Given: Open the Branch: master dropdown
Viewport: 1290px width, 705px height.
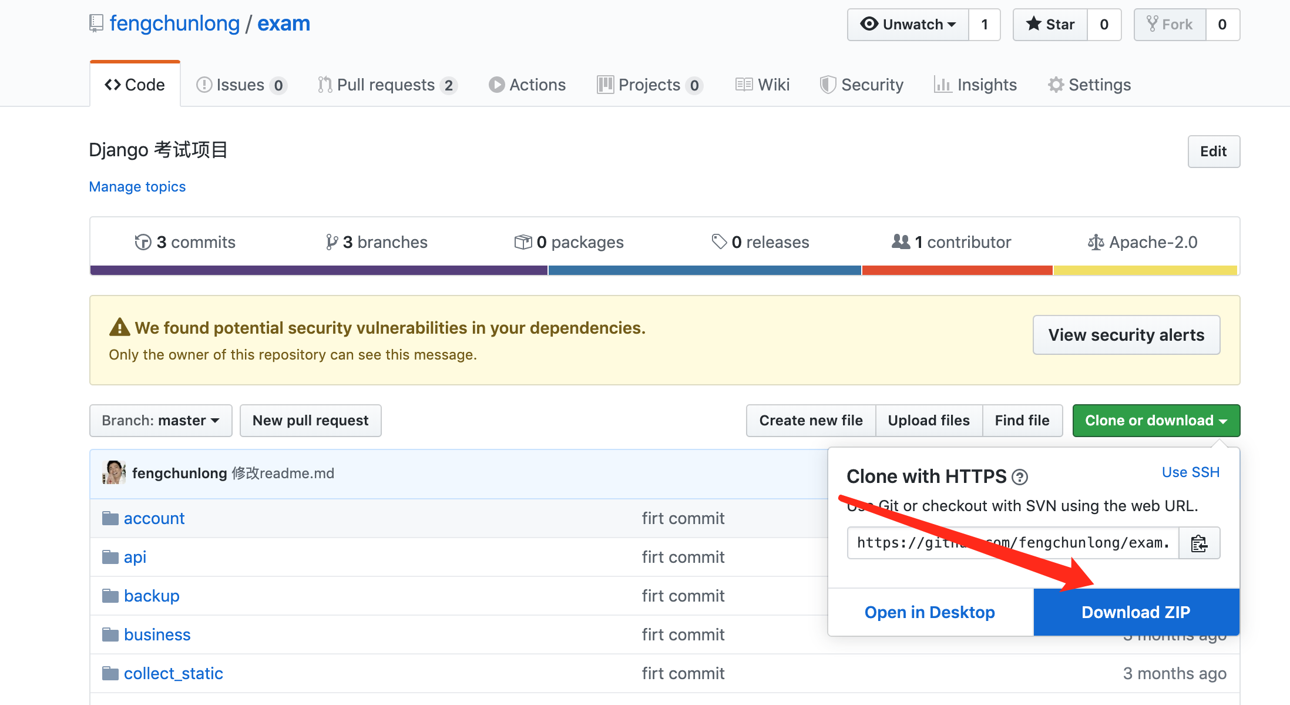Looking at the screenshot, I should coord(161,421).
